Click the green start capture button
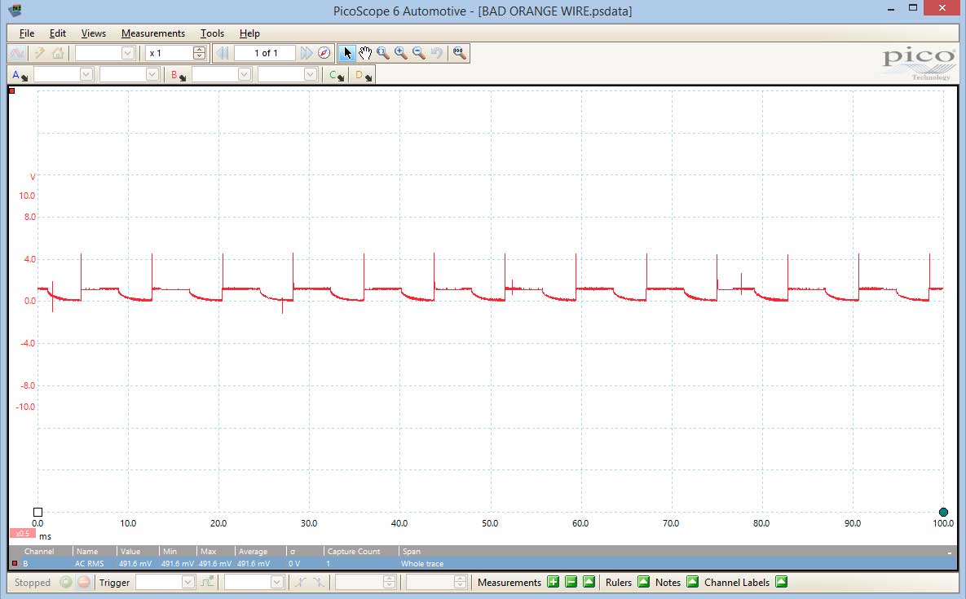This screenshot has width=966, height=599. 66,583
